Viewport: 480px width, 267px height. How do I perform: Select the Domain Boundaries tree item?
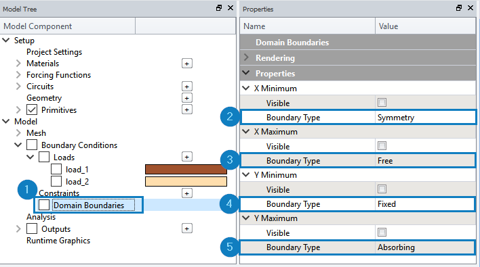[x=89, y=205]
